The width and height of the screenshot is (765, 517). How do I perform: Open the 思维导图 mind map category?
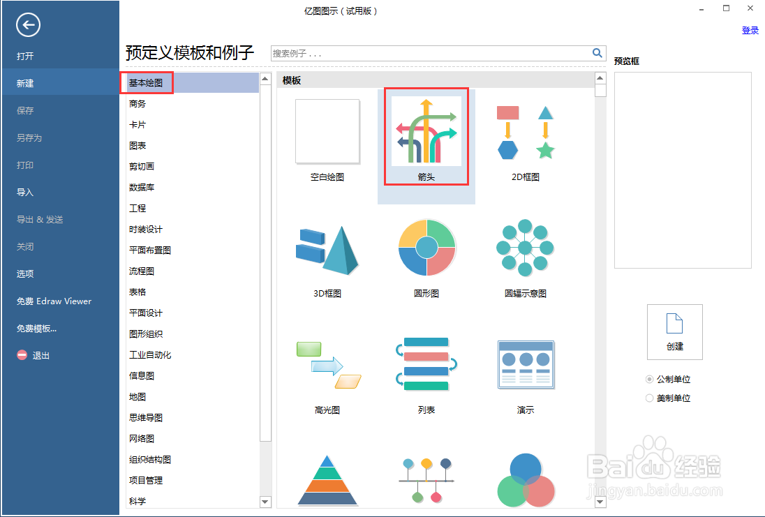tap(147, 417)
